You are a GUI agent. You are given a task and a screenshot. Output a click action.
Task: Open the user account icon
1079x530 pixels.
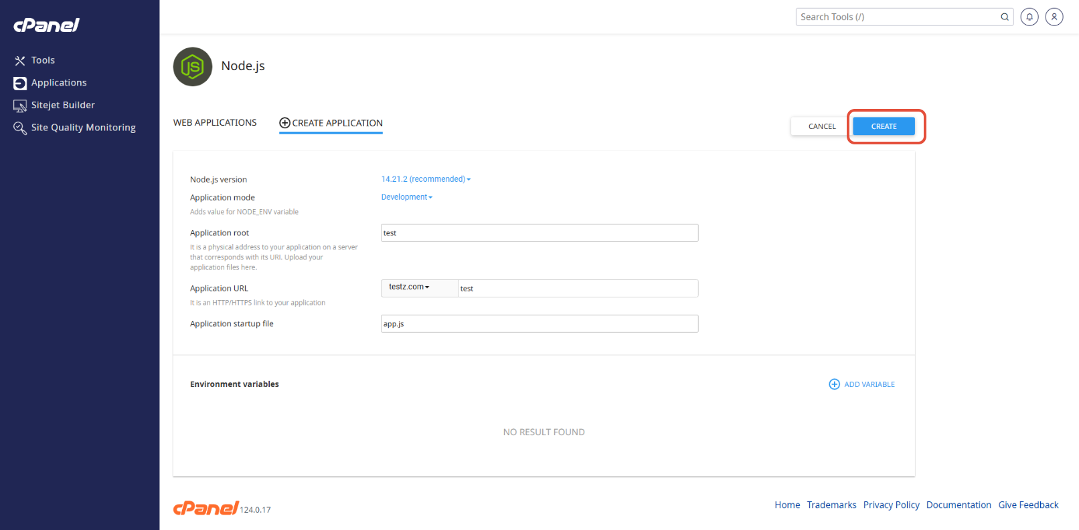click(1054, 17)
